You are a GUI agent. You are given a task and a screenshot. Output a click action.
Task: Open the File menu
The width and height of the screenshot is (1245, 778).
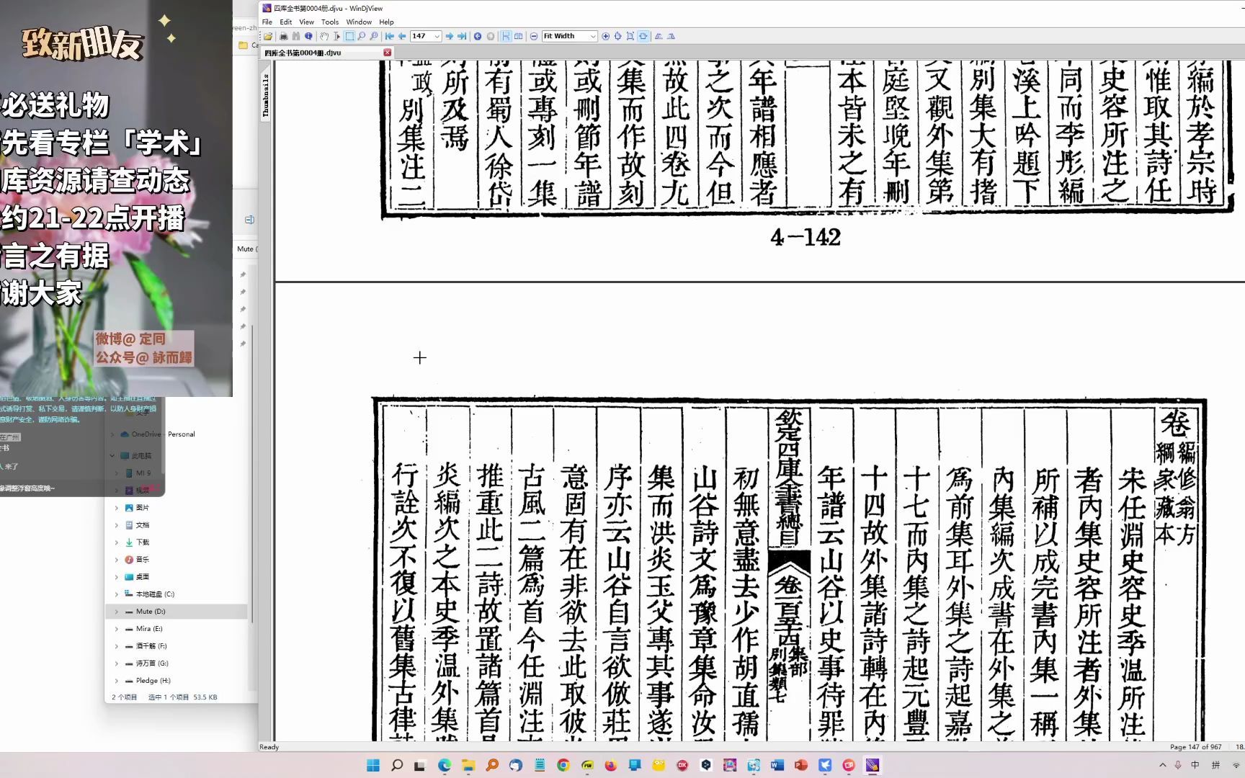pos(267,22)
